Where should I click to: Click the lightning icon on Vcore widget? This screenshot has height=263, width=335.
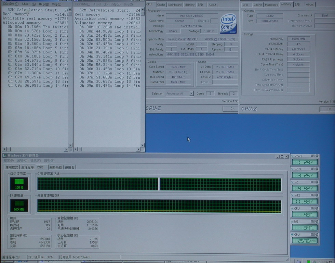(293, 156)
